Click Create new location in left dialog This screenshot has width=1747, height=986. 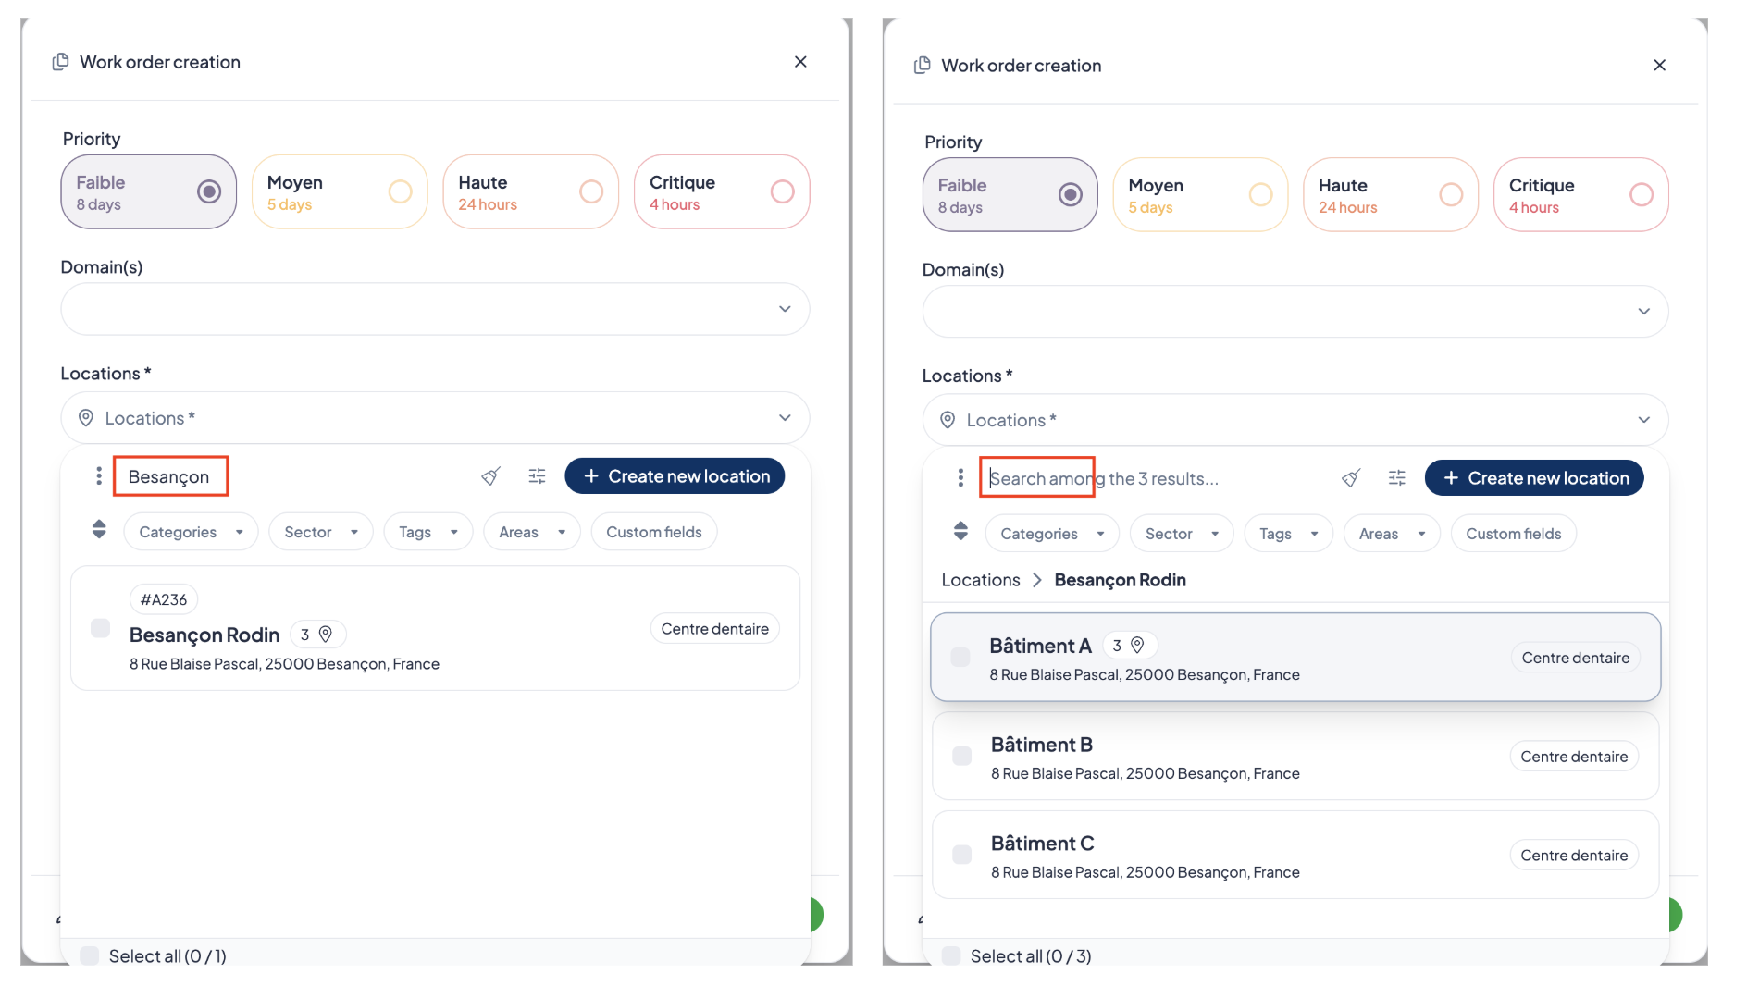(x=675, y=476)
